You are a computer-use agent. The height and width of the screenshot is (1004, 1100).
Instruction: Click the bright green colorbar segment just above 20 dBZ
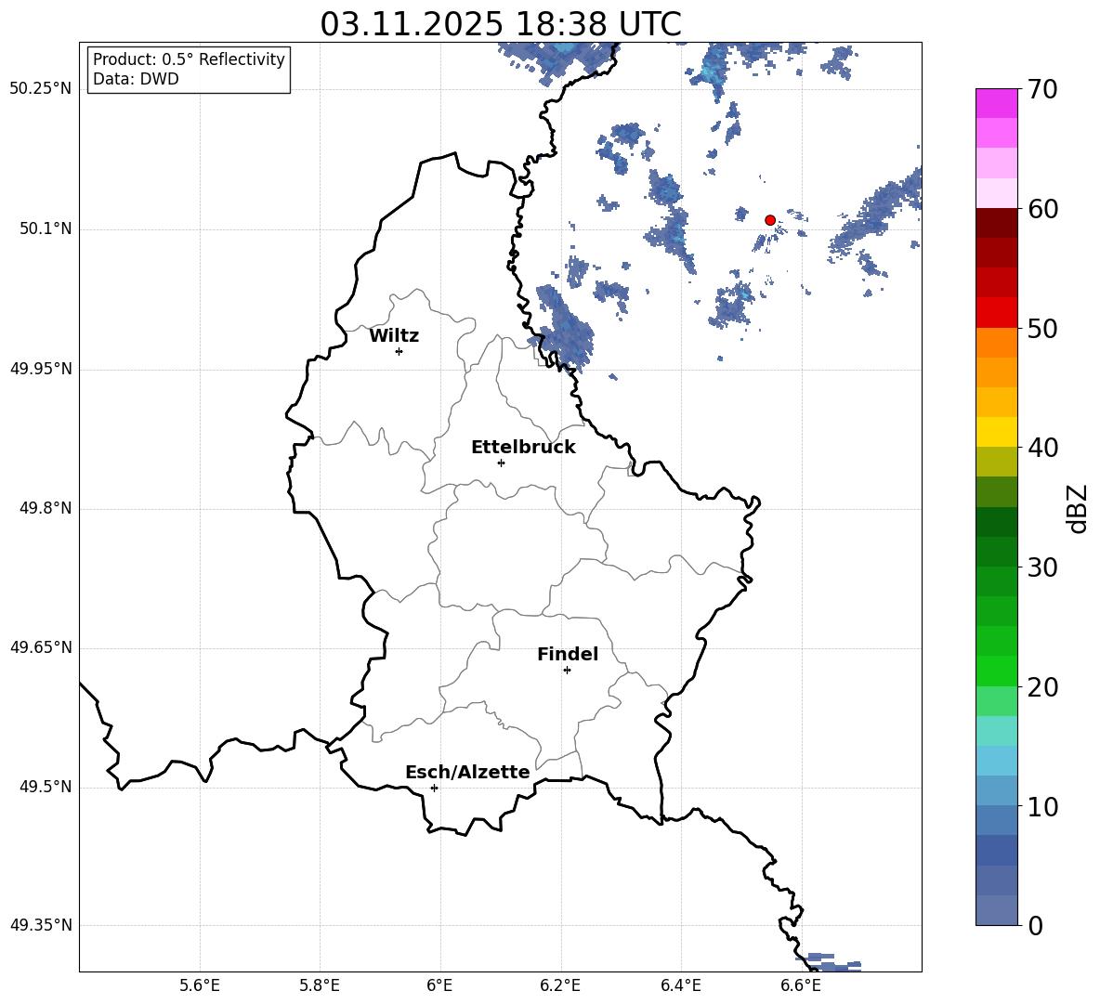(x=996, y=672)
